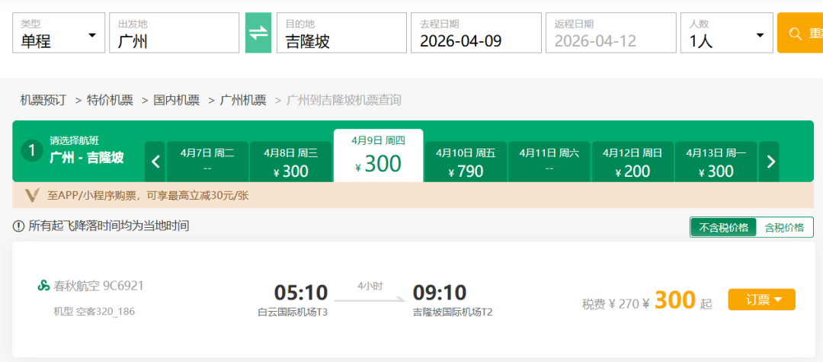Expand the 订票 booking dropdown button
This screenshot has width=823, height=362.
tap(761, 300)
